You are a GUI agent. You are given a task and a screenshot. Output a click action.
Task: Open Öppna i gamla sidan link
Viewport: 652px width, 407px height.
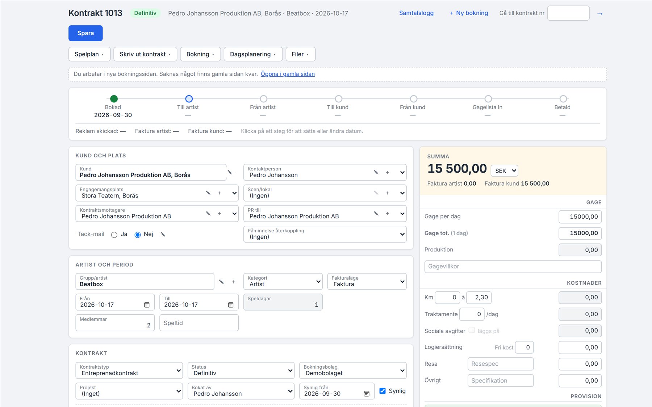coord(288,74)
